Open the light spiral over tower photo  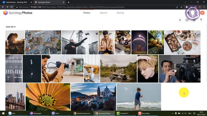point(139,42)
